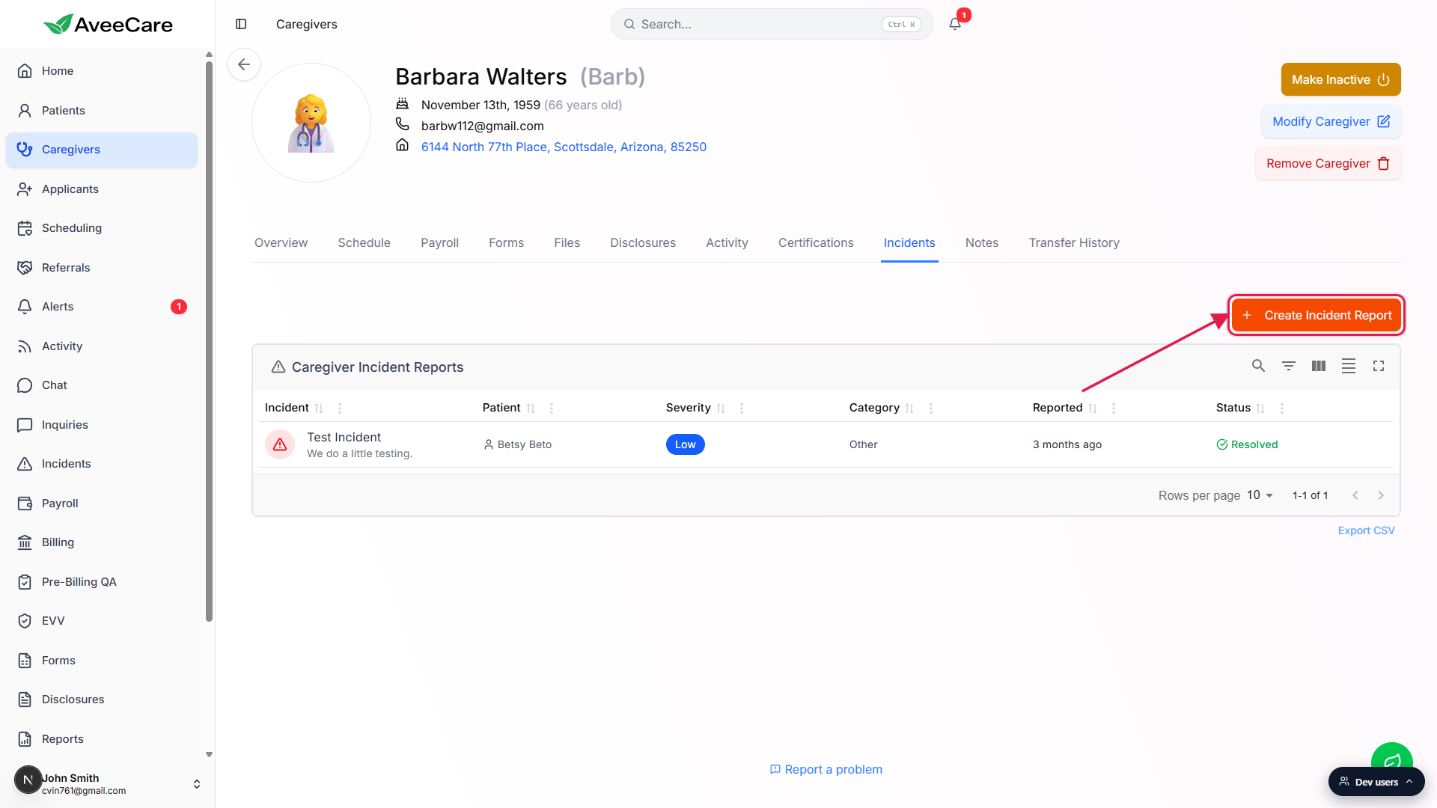The image size is (1437, 808).
Task: Expand Dev users panel
Action: click(1376, 782)
